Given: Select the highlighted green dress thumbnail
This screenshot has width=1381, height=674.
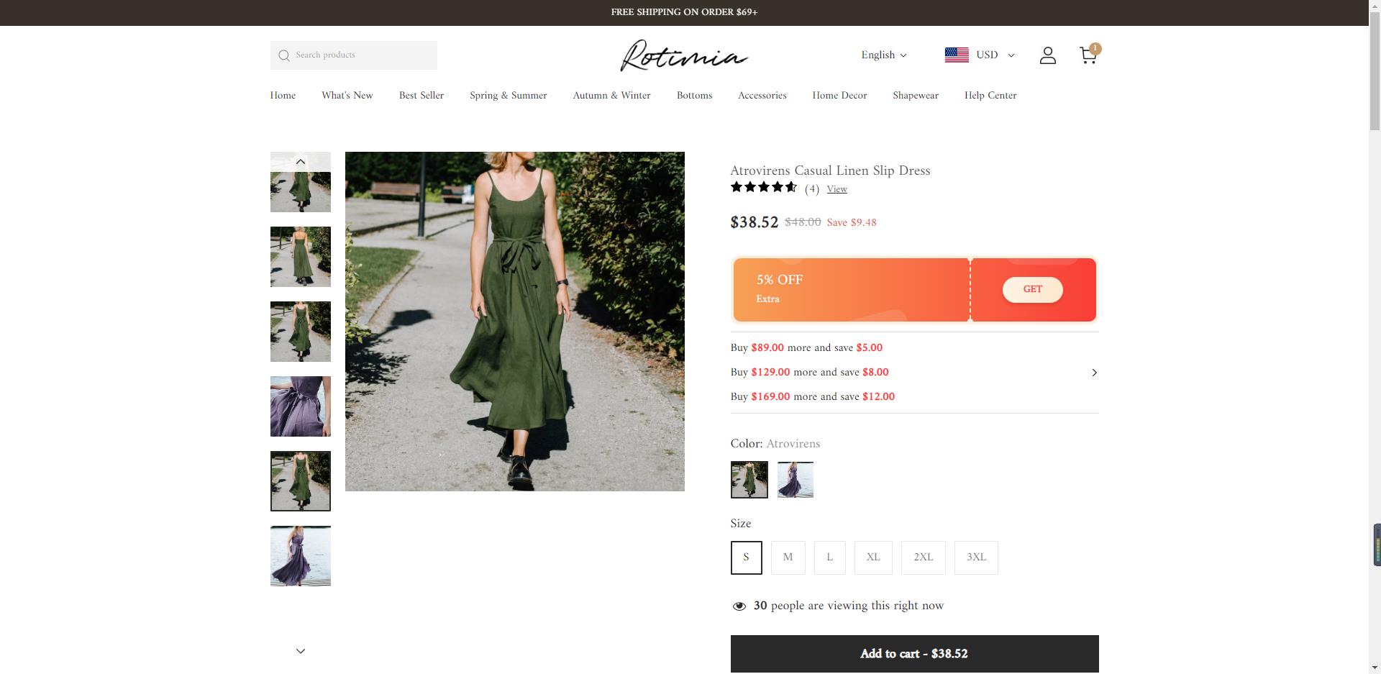Looking at the screenshot, I should coord(301,481).
